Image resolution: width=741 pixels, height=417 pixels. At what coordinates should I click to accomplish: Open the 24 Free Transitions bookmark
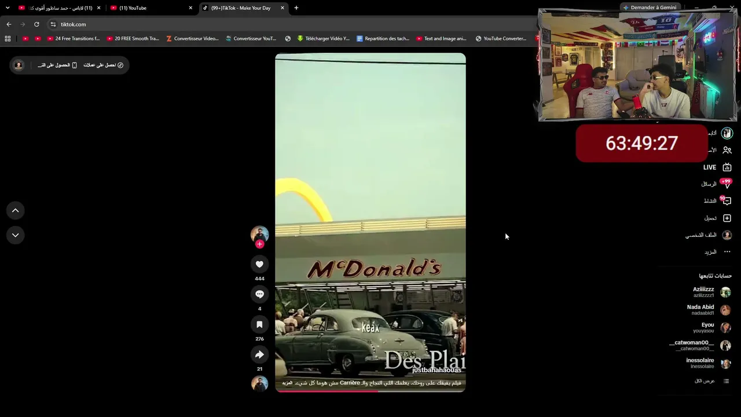[74, 39]
